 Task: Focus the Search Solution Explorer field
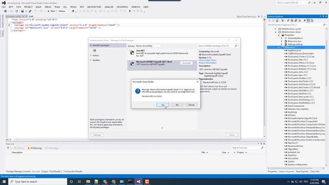point(295,25)
